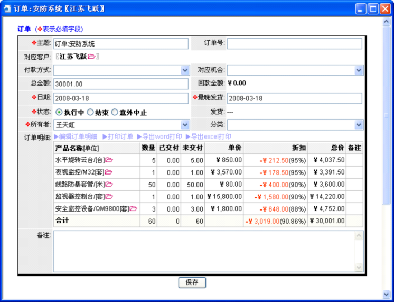Image resolution: width=394 pixels, height=302 pixels.
Task: Expand the 付款方式 dropdown
Action: point(185,70)
